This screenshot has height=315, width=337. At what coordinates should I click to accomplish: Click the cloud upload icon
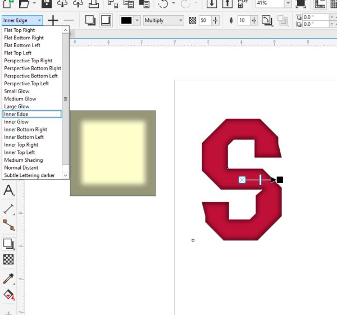[x=78, y=4]
